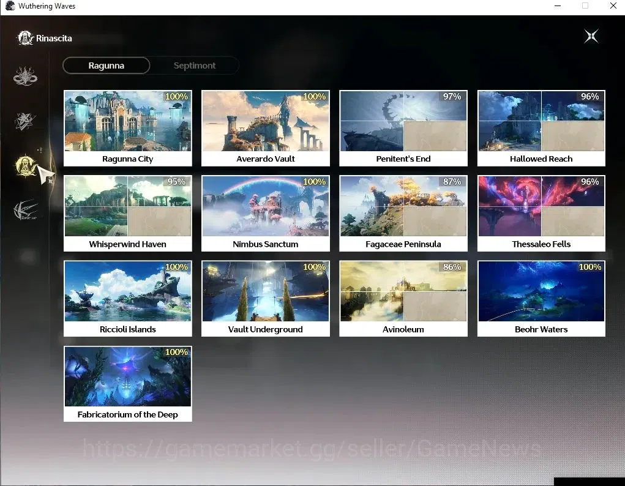
Task: Click the 87% progress on Fagaceae Peninsula
Action: click(452, 182)
